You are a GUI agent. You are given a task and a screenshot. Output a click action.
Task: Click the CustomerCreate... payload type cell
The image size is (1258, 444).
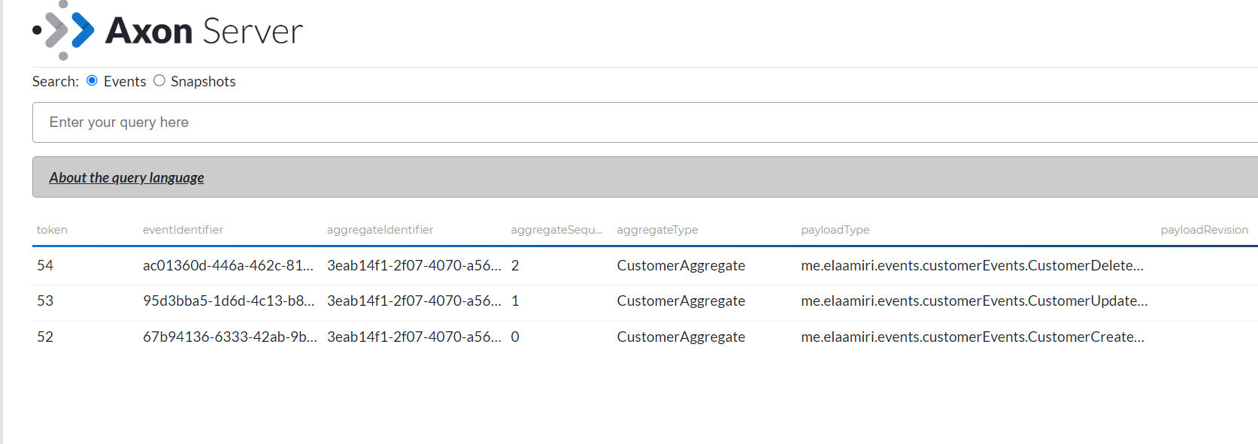973,337
